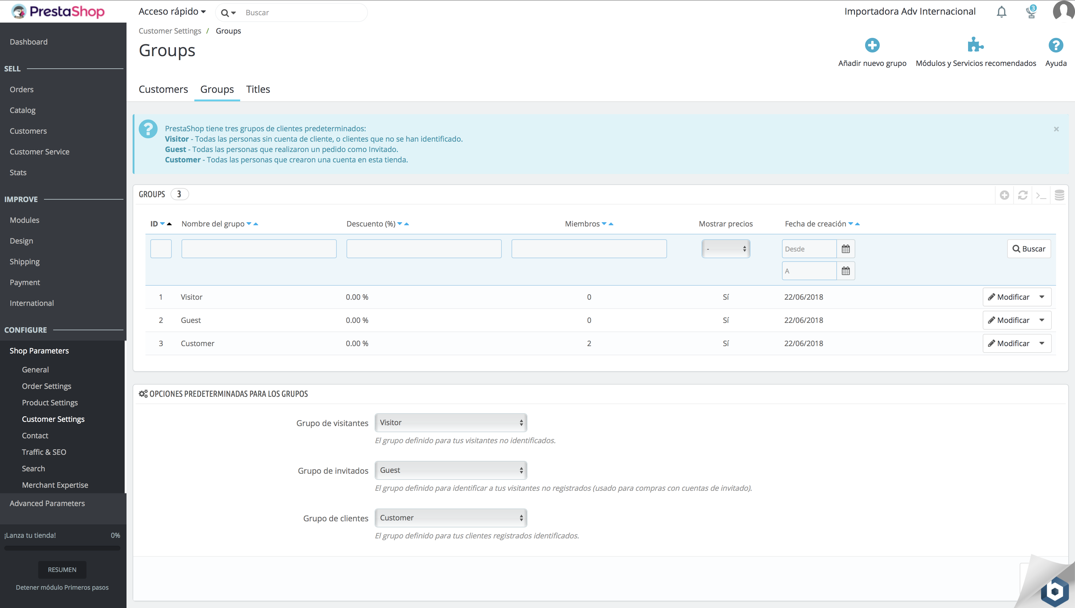Open the Desde date calendar icon
1075x608 pixels.
point(846,249)
